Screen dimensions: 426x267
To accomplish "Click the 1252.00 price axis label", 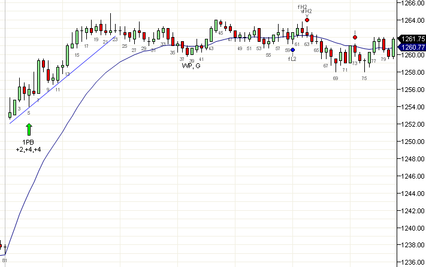I will pos(413,124).
